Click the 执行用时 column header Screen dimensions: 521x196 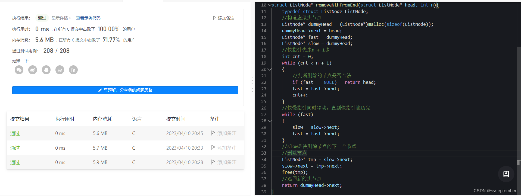tap(65, 119)
